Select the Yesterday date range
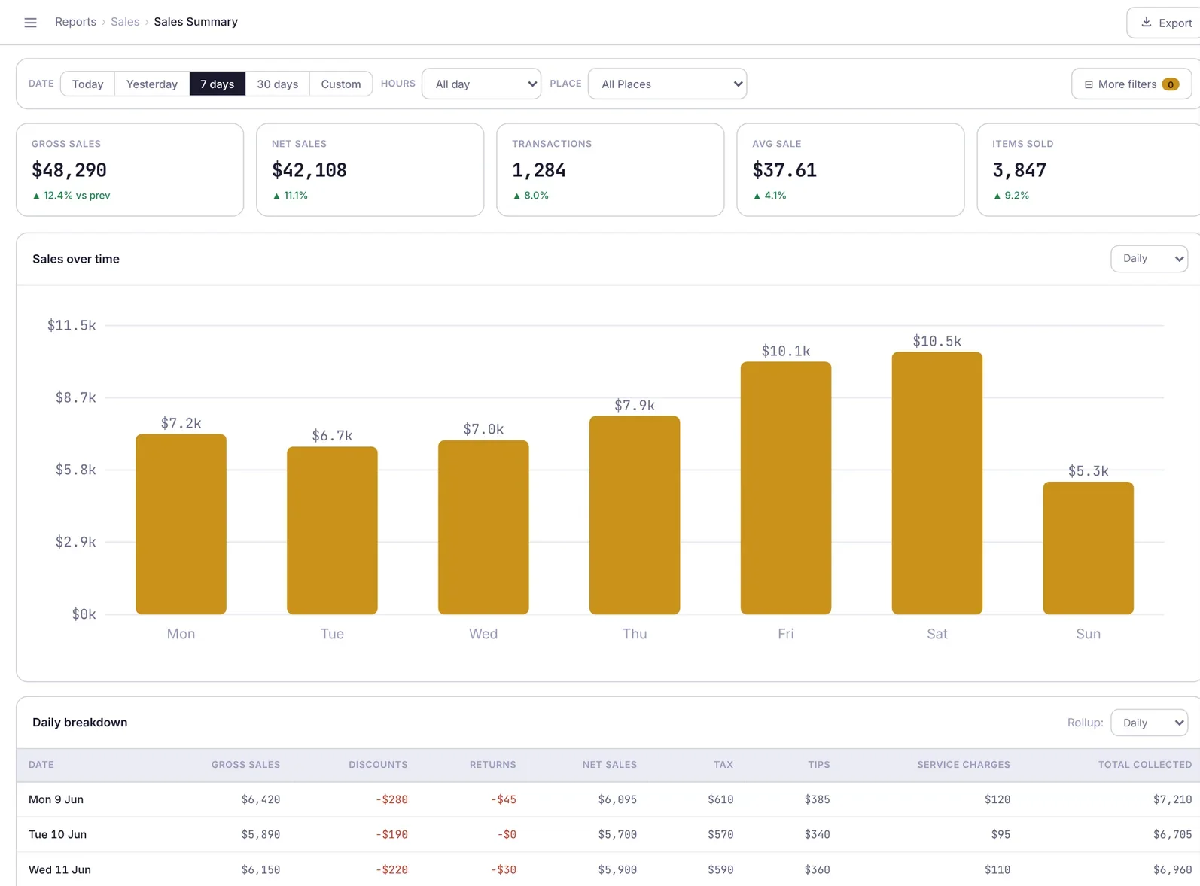Viewport: 1200px width, 886px height. coord(152,84)
